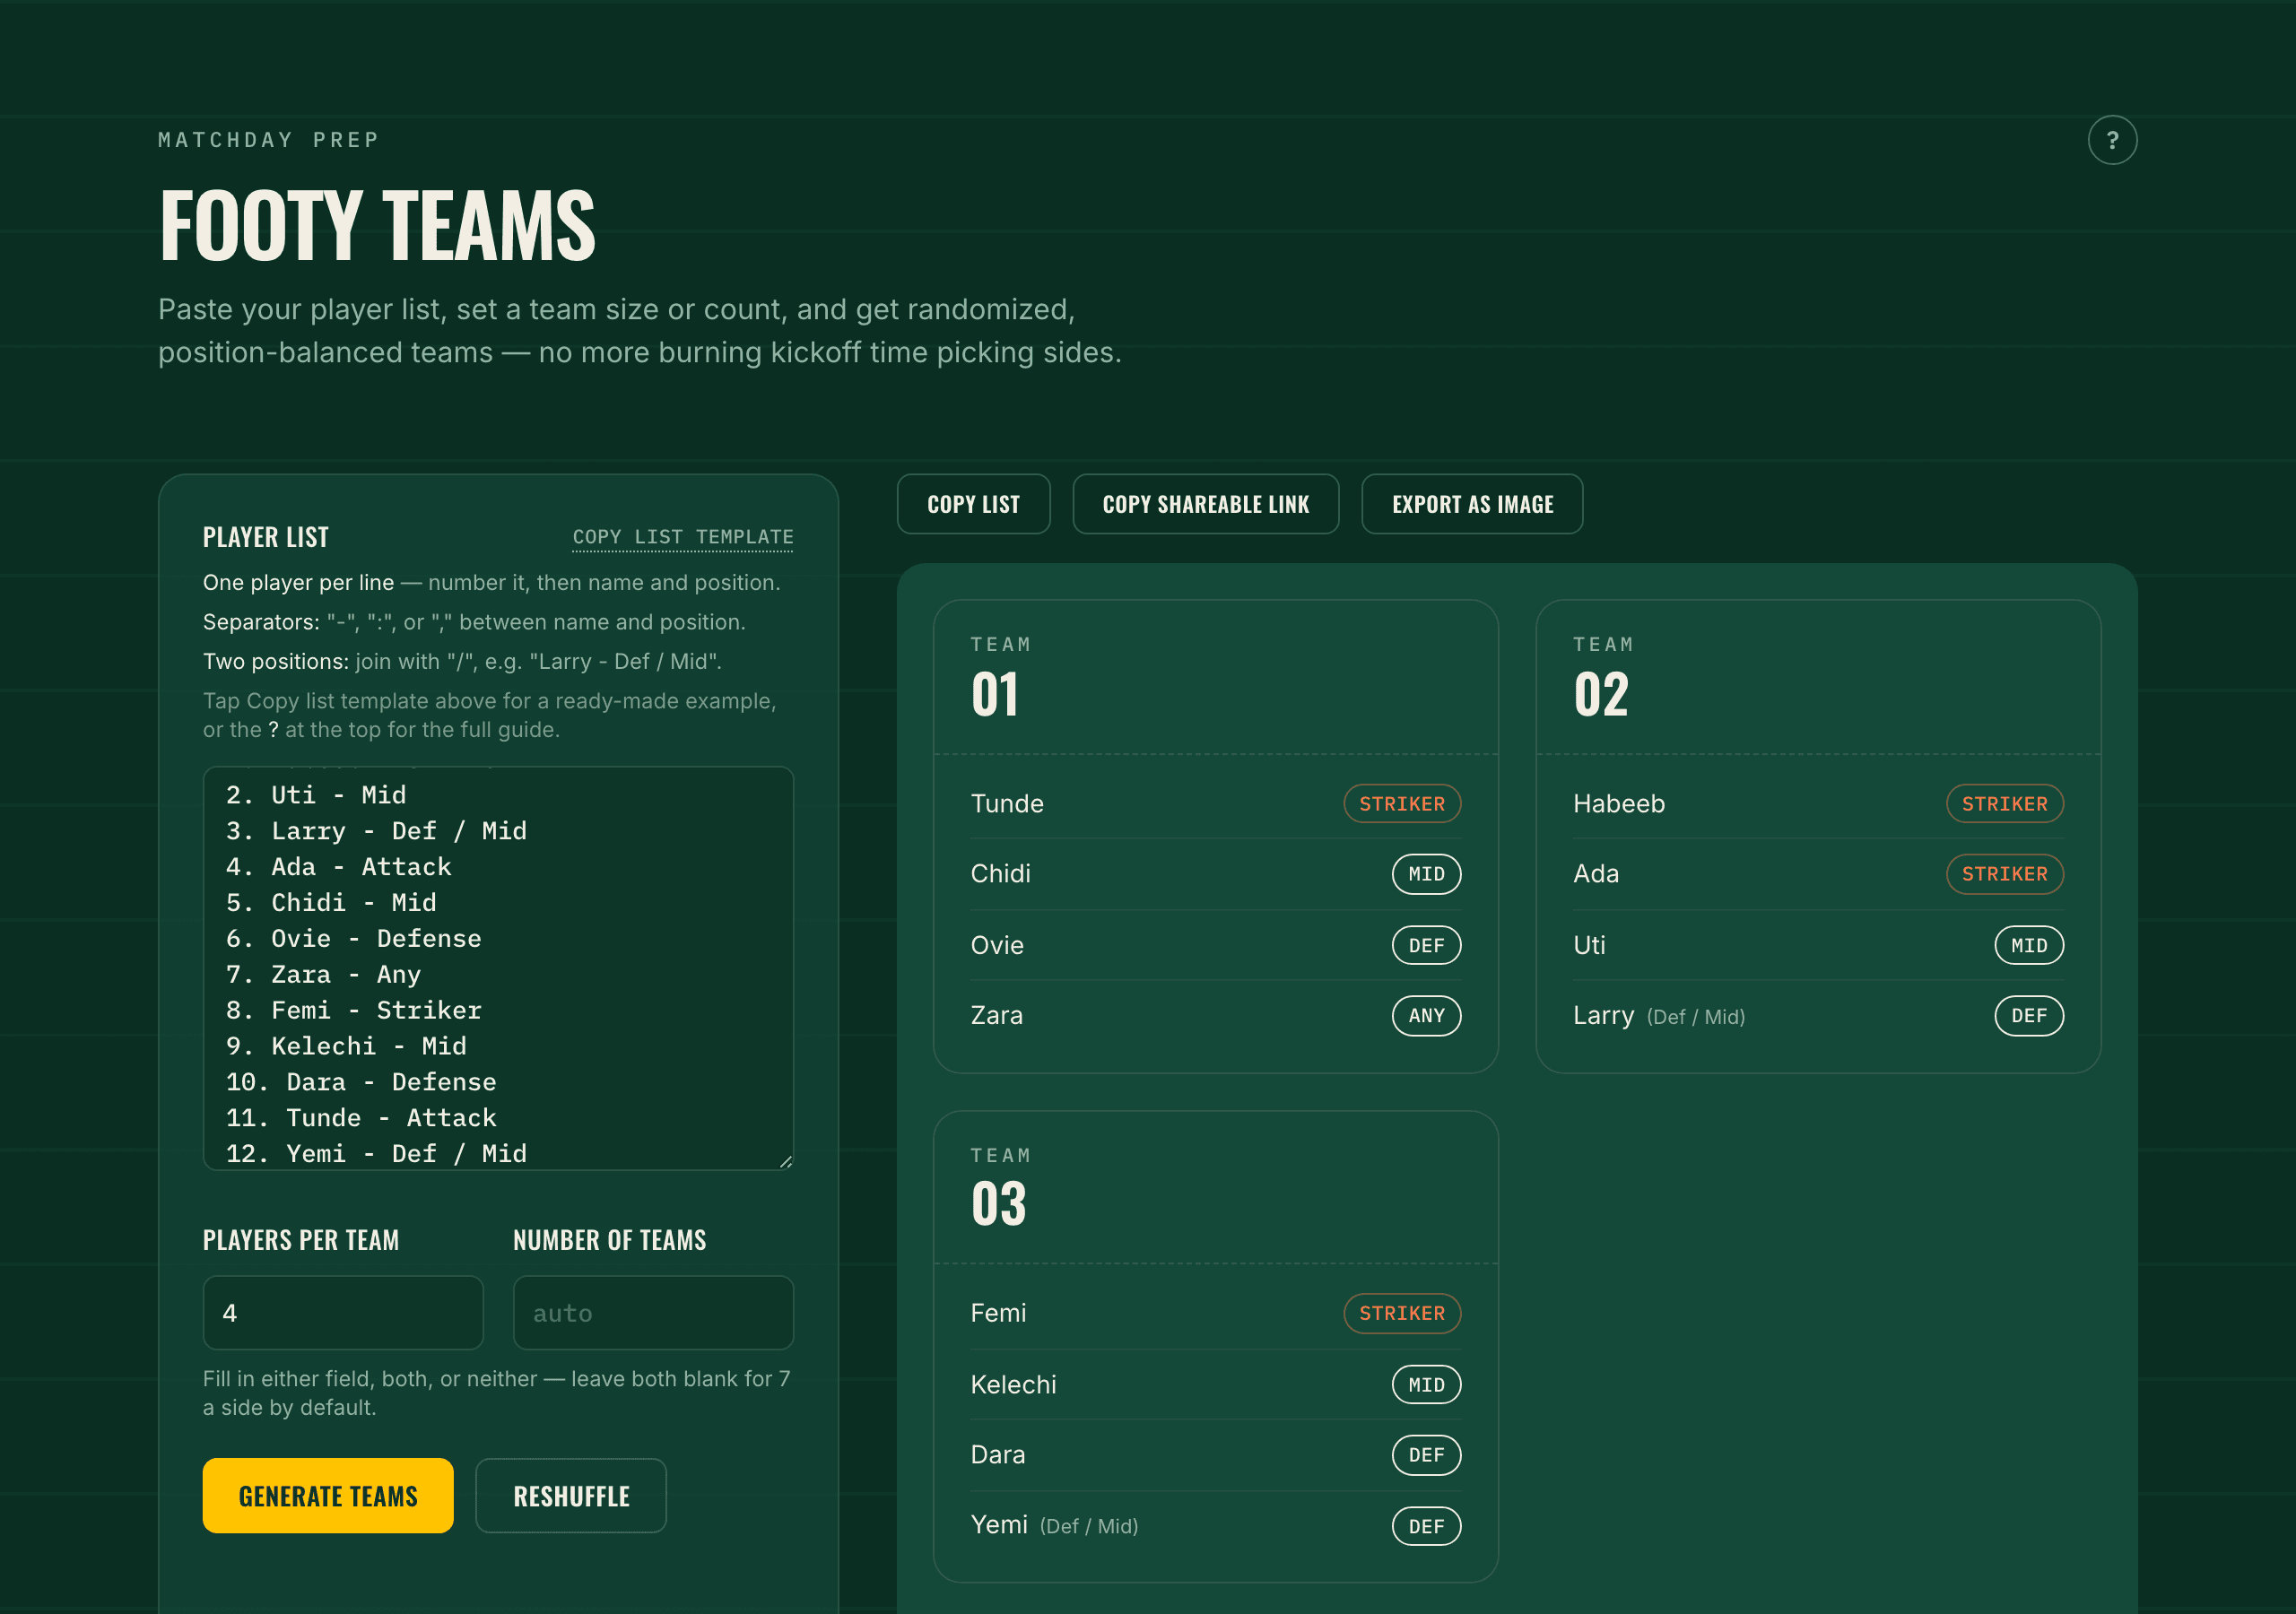This screenshot has width=2296, height=1614.
Task: Click the Copy List button
Action: [973, 504]
